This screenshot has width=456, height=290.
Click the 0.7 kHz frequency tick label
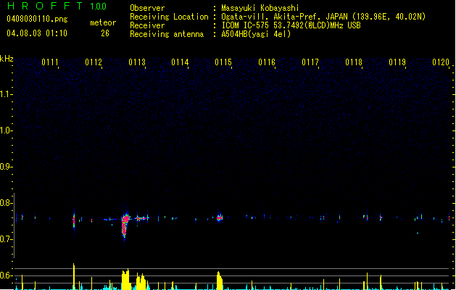(6, 239)
